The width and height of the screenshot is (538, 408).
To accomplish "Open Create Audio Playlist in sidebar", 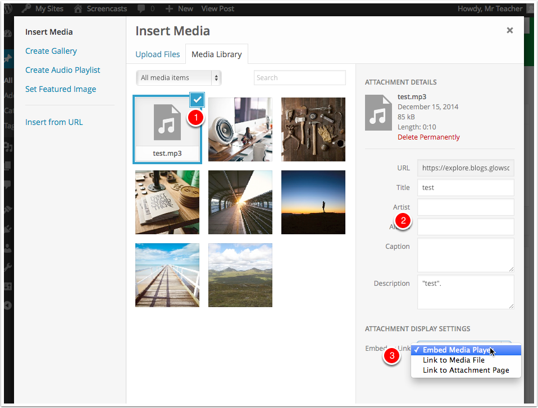I will pos(63,70).
